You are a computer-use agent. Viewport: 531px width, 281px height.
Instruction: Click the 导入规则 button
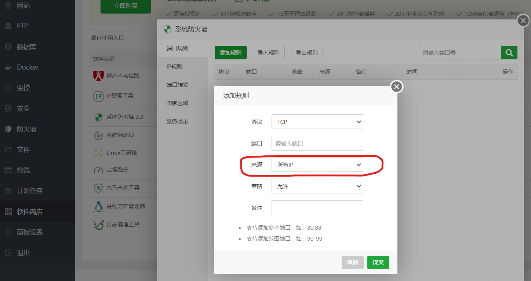(269, 53)
